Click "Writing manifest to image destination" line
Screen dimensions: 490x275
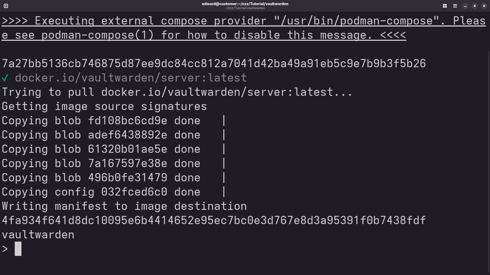[124, 206]
